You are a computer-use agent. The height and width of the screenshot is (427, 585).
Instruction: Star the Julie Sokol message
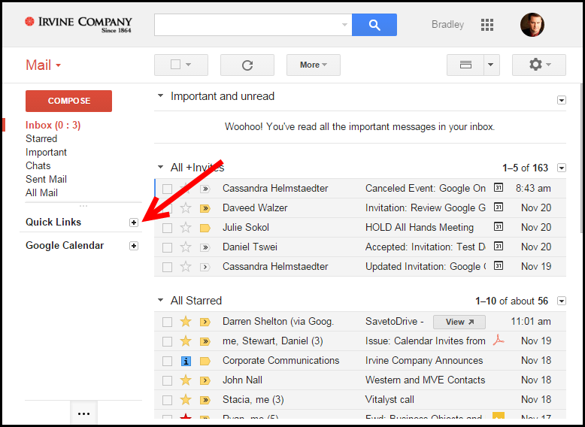186,228
